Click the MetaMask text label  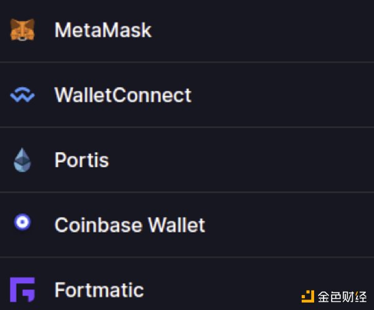tap(103, 30)
